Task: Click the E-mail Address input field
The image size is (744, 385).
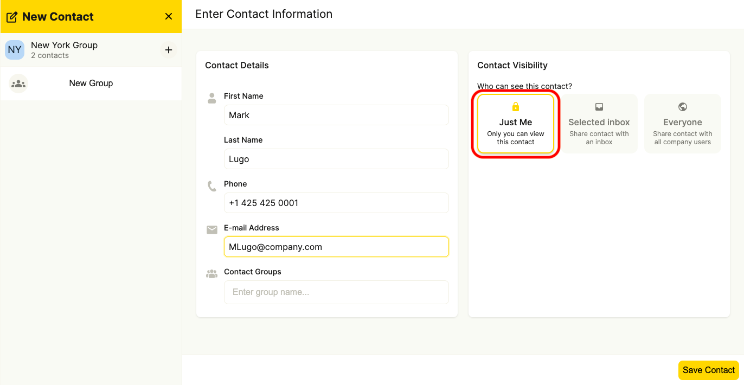Action: click(x=336, y=247)
